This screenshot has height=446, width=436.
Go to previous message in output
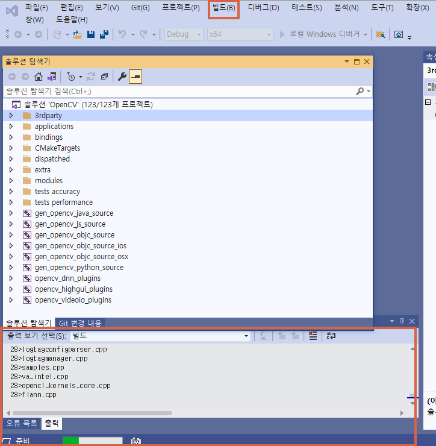click(x=282, y=336)
